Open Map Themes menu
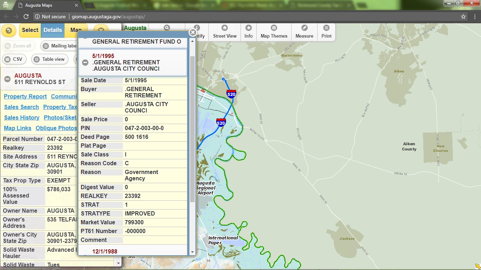Screen dimensions: 481x270 pyautogui.click(x=274, y=32)
